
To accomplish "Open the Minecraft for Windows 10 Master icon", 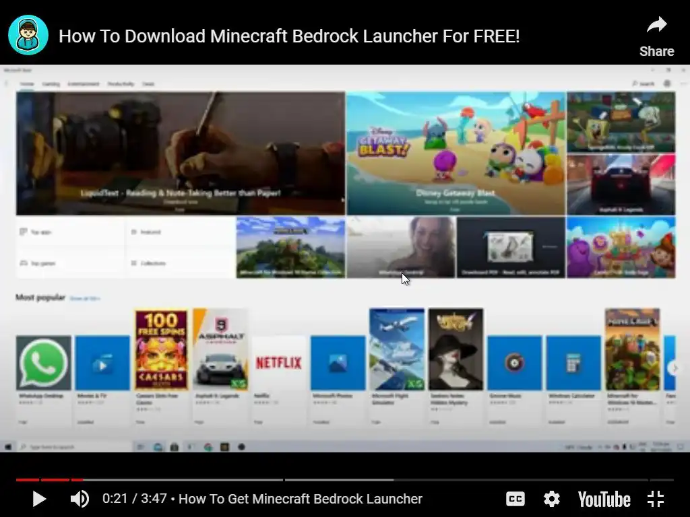I will click(632, 349).
